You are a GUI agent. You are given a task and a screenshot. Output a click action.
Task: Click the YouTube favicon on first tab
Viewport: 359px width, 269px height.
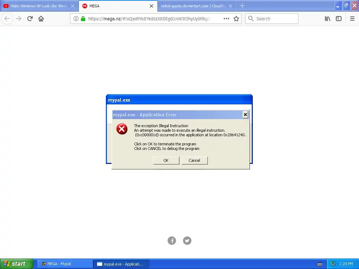[x=6, y=6]
